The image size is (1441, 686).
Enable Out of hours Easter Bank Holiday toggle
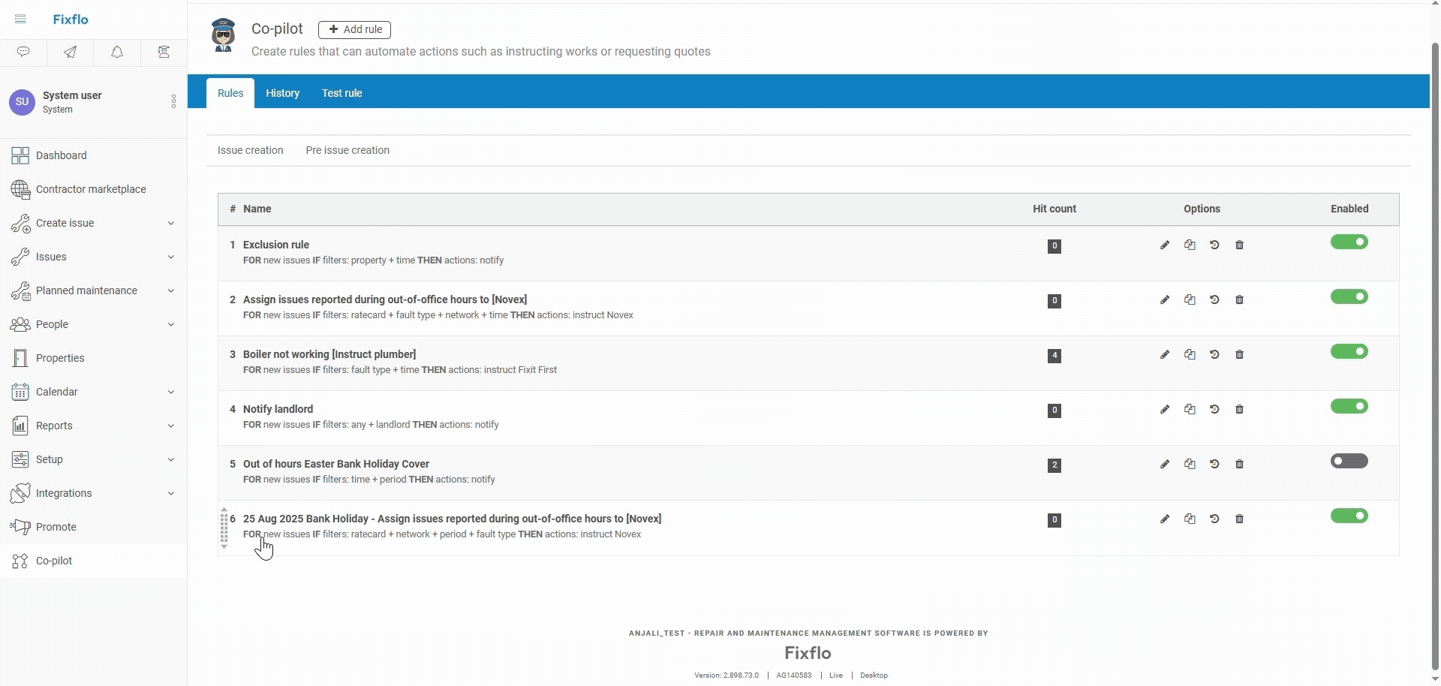(1349, 461)
